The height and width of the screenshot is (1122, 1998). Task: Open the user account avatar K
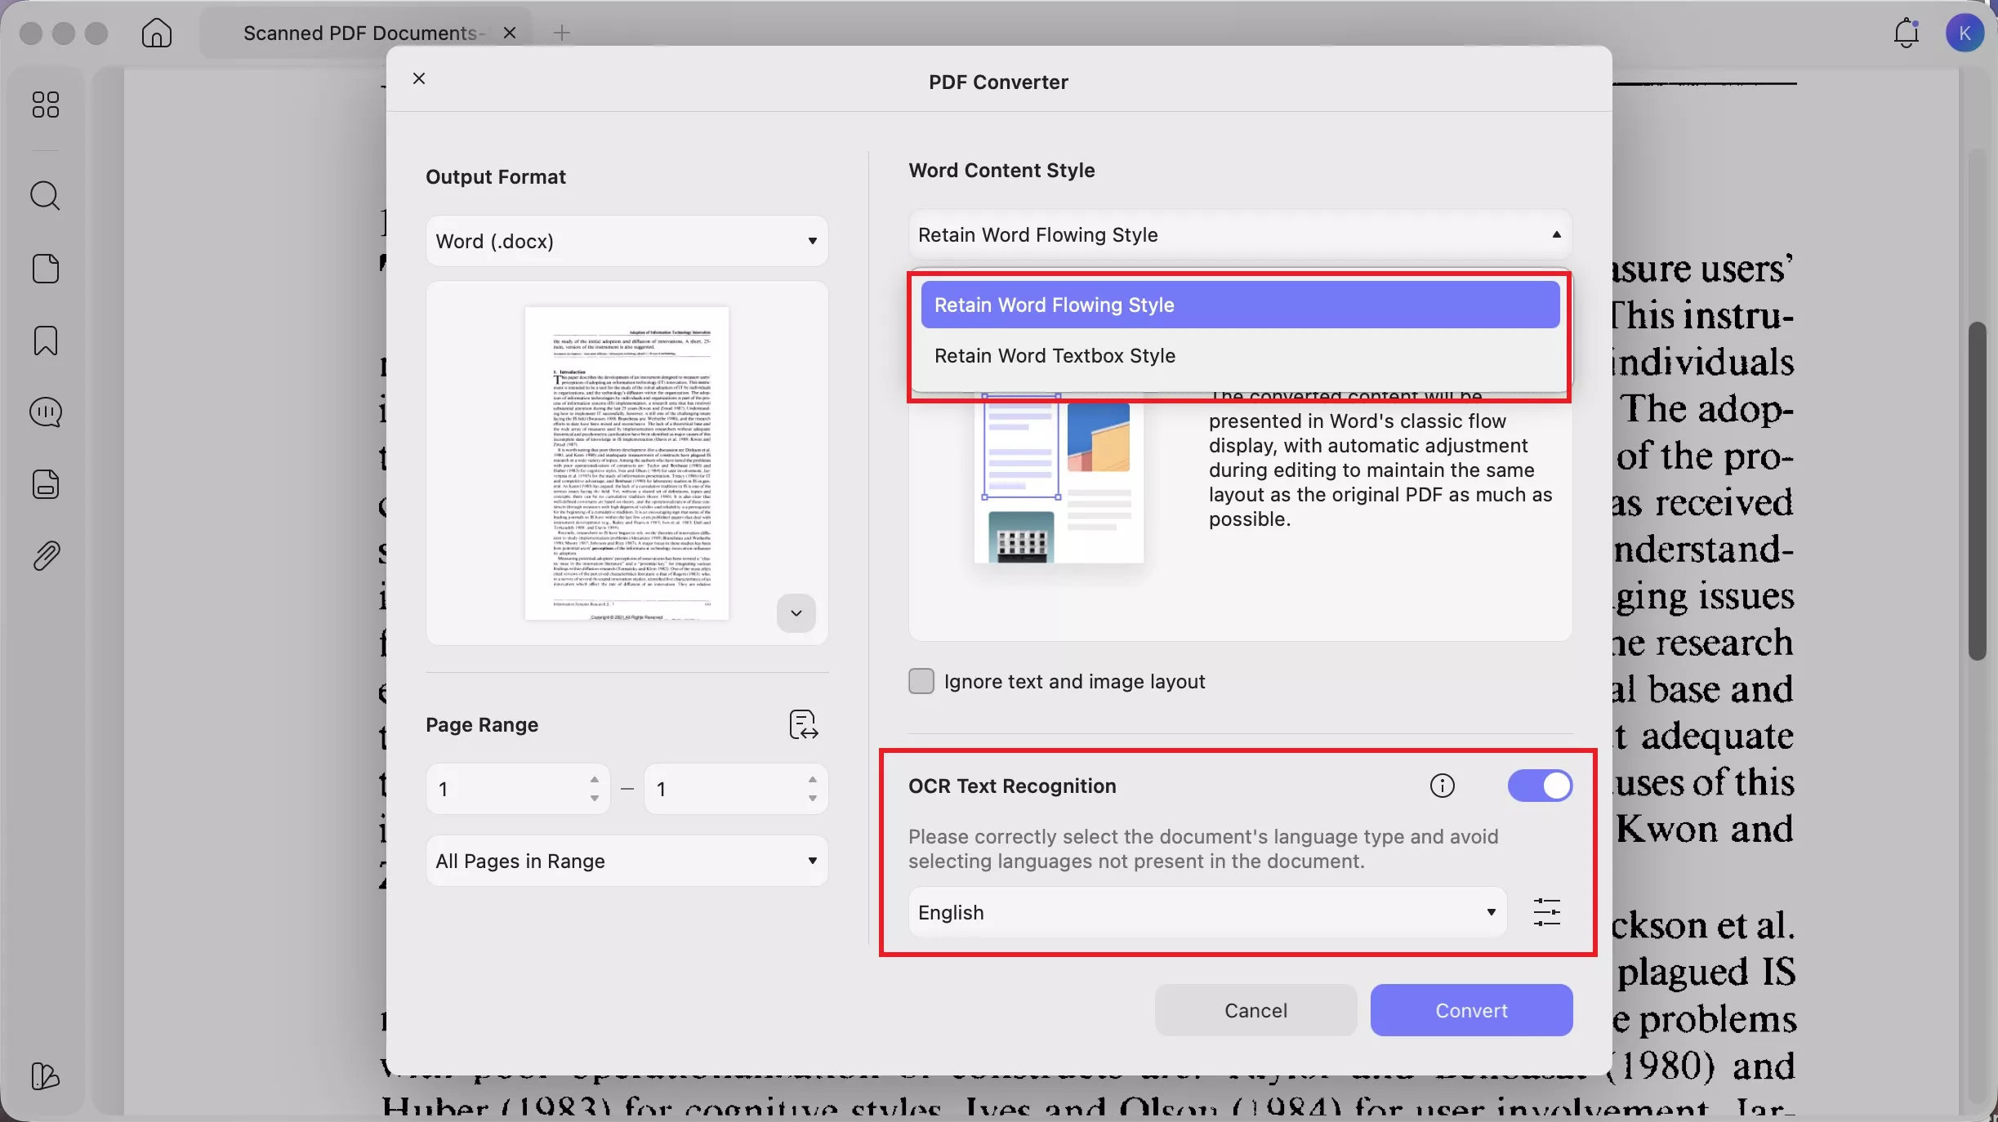click(x=1965, y=33)
